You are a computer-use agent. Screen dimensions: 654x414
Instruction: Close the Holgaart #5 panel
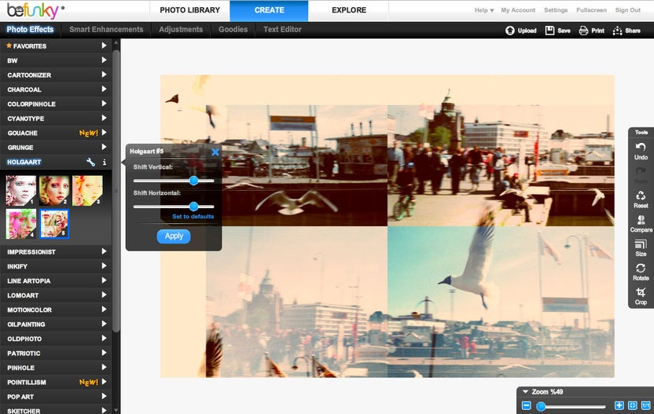tap(215, 152)
